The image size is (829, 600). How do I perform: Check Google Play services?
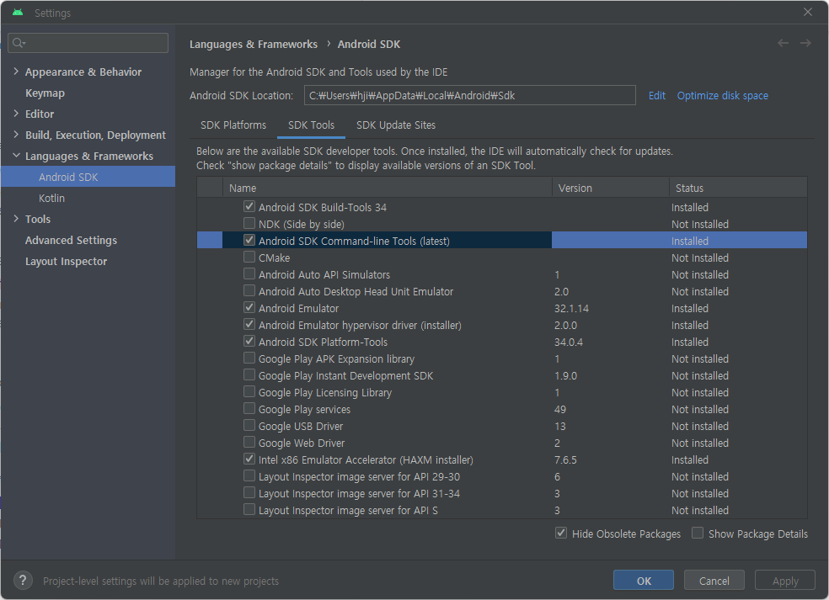pos(249,409)
